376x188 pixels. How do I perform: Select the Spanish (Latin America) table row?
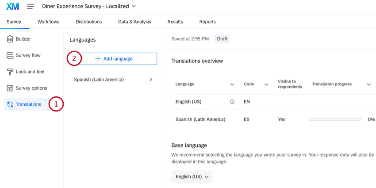(200, 119)
